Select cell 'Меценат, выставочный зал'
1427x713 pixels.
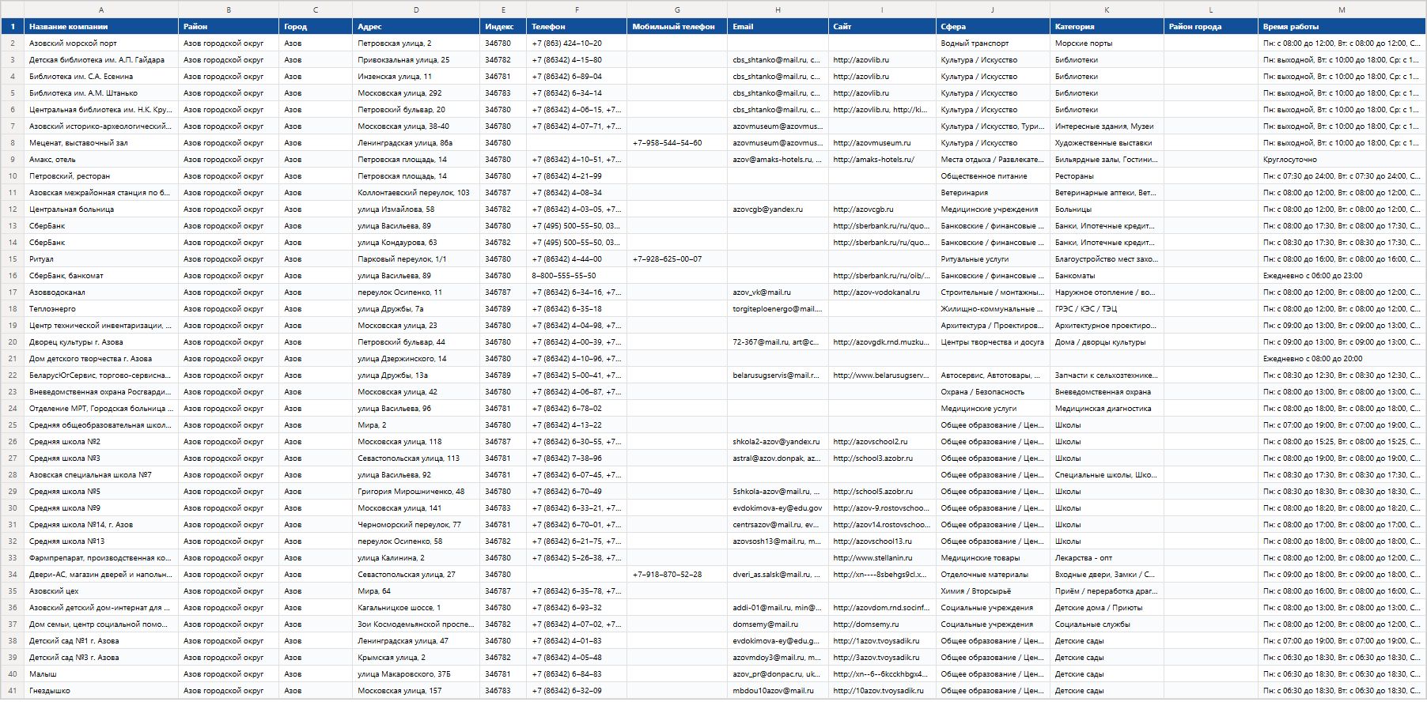coord(101,143)
